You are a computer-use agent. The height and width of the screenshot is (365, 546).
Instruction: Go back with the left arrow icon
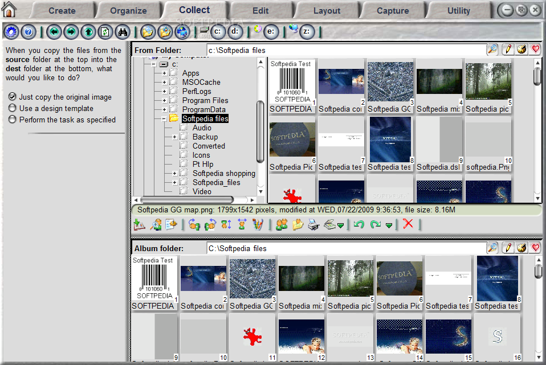54,32
